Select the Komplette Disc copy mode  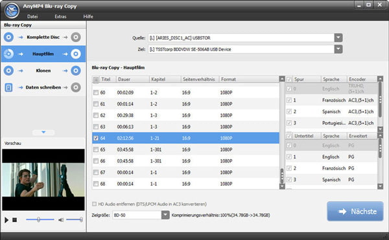43,37
